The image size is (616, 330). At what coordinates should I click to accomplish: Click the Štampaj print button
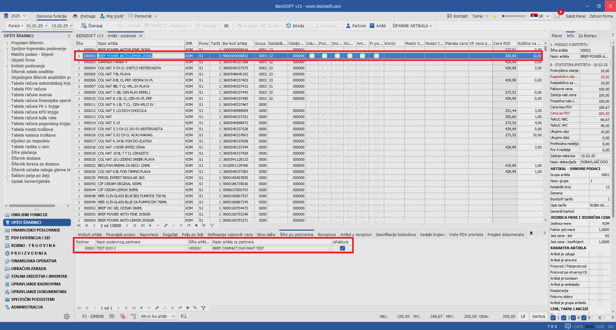tap(92, 26)
